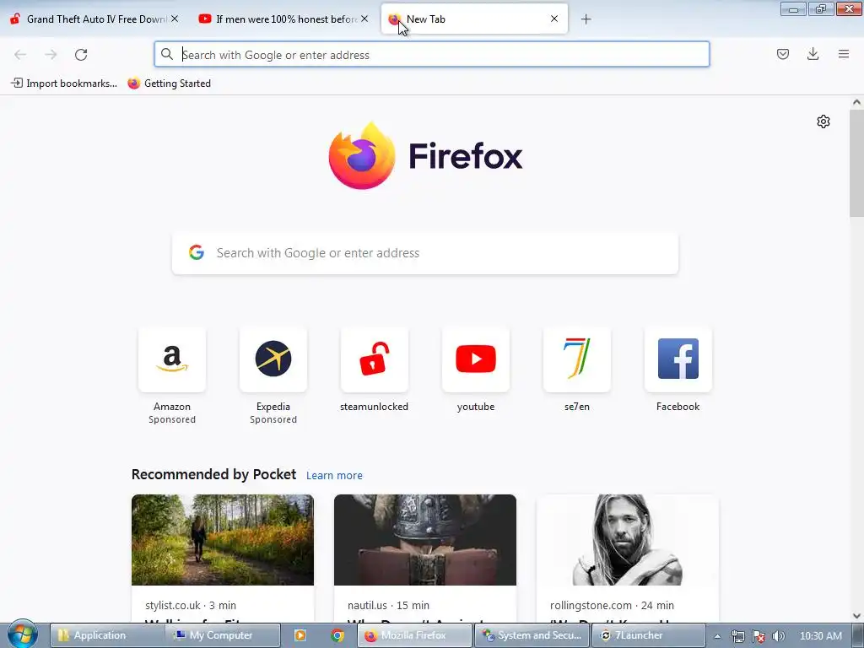Click the Firefox logo on new tab page
This screenshot has height=648, width=864.
[x=425, y=155]
